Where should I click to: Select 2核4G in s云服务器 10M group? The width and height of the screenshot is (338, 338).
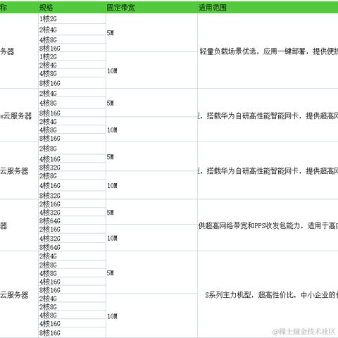72,121
